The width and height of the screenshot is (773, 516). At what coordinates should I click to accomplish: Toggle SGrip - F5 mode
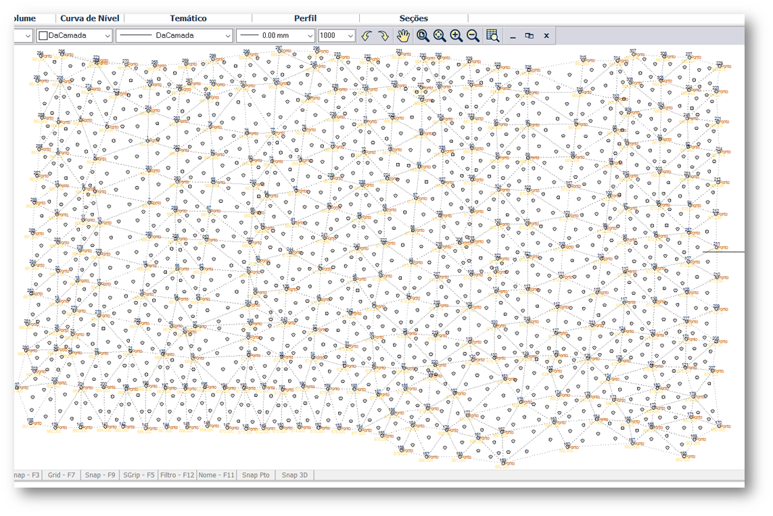coord(139,475)
